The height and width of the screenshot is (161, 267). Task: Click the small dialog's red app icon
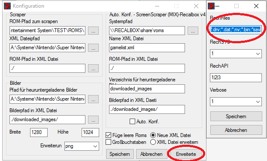click(x=211, y=6)
